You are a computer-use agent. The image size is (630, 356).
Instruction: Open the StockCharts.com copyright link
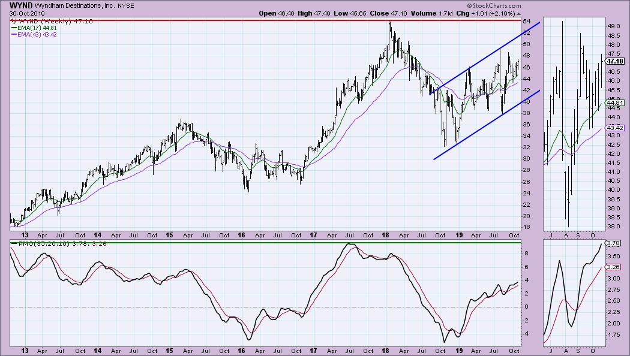click(494, 5)
